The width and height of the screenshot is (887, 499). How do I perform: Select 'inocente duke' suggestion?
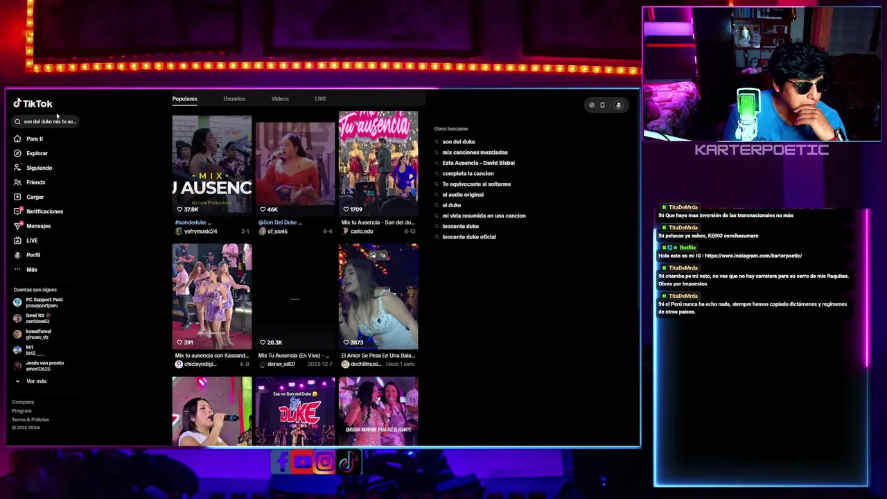point(461,226)
